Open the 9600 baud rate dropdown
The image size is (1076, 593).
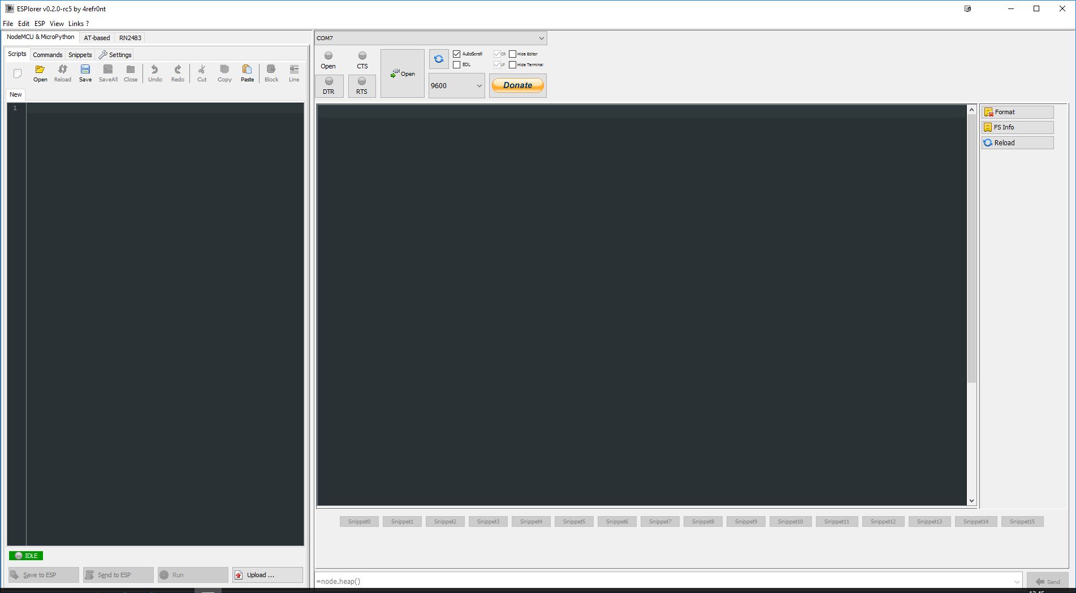pyautogui.click(x=478, y=86)
